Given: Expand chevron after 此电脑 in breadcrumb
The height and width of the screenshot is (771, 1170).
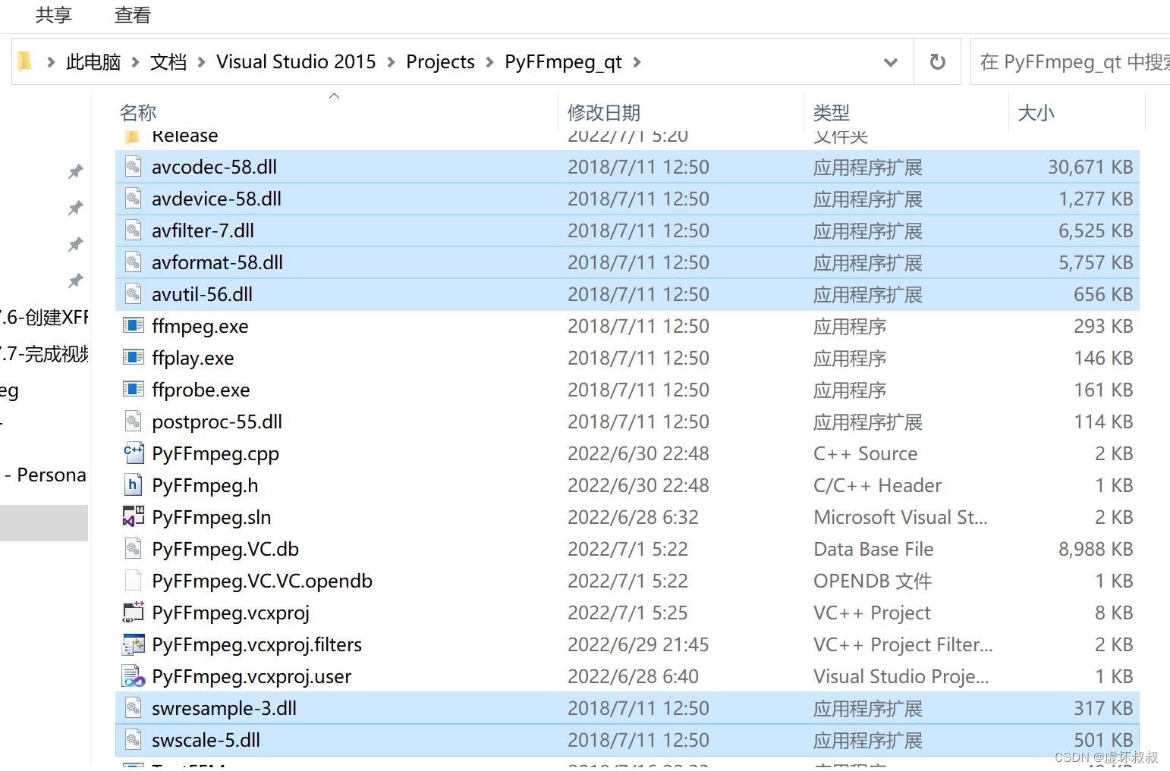Looking at the screenshot, I should (x=135, y=62).
